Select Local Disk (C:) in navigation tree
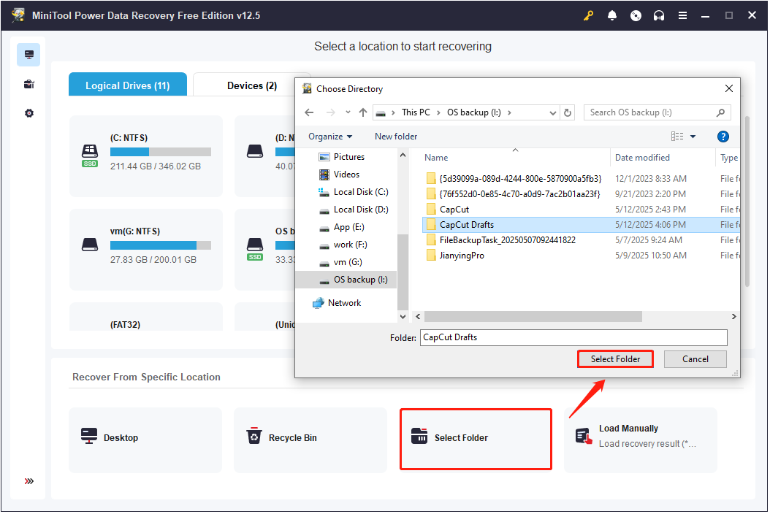This screenshot has height=514, width=770. coord(361,192)
